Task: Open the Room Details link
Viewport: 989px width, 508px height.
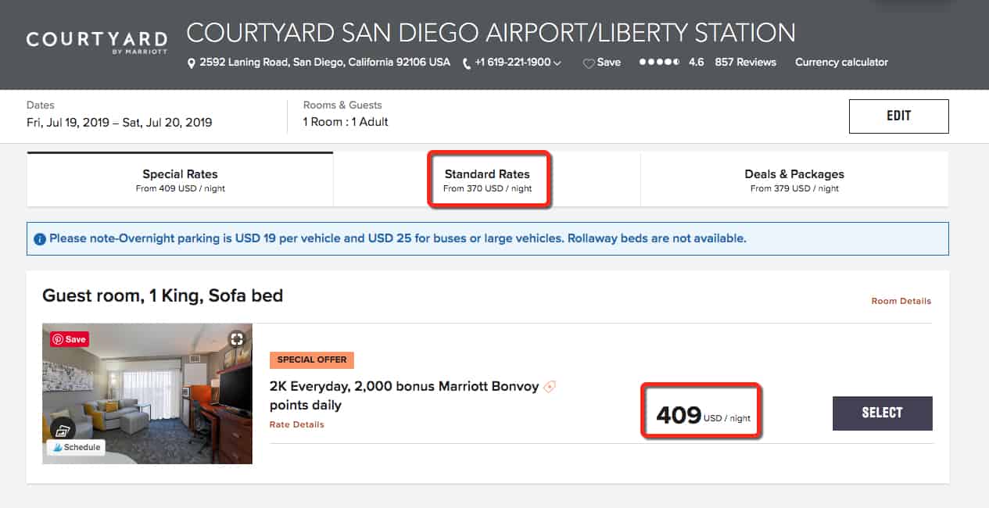Action: point(901,301)
